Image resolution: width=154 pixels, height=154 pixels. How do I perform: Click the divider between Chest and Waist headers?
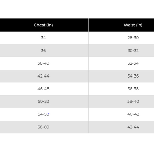[x=88, y=25]
